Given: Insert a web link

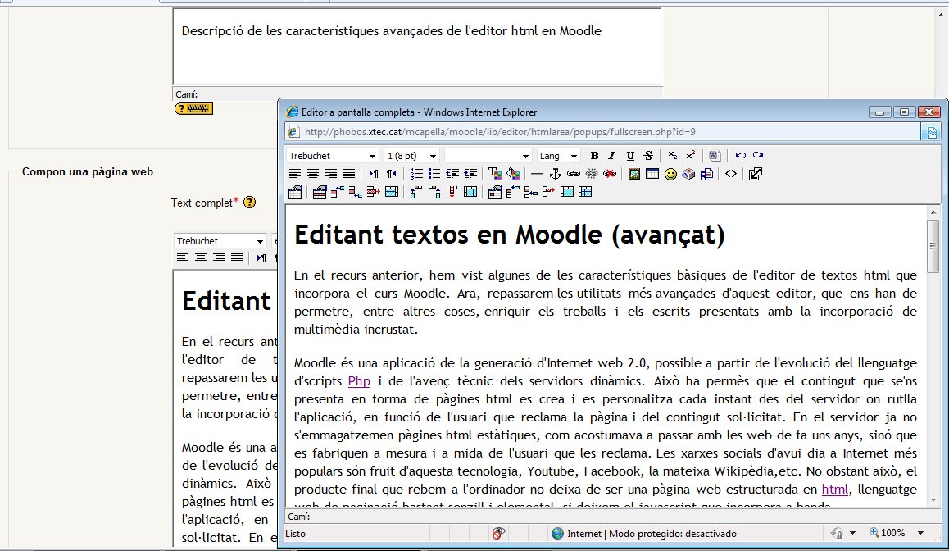Looking at the screenshot, I should coord(573,174).
